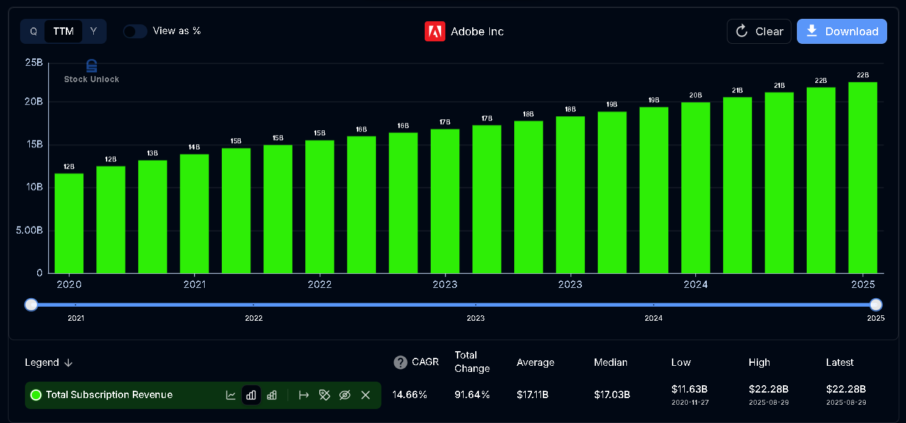Click the 2022 tick on the range slider
906x423 pixels.
[x=253, y=318]
